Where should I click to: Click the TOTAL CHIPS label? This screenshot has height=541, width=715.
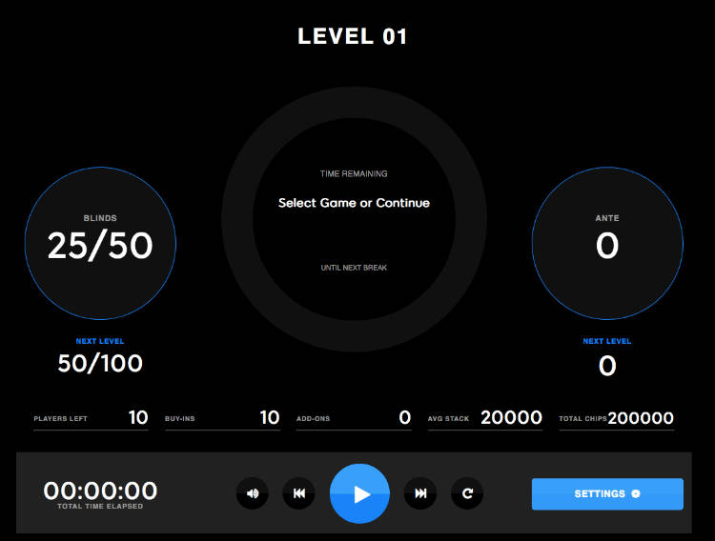(582, 418)
